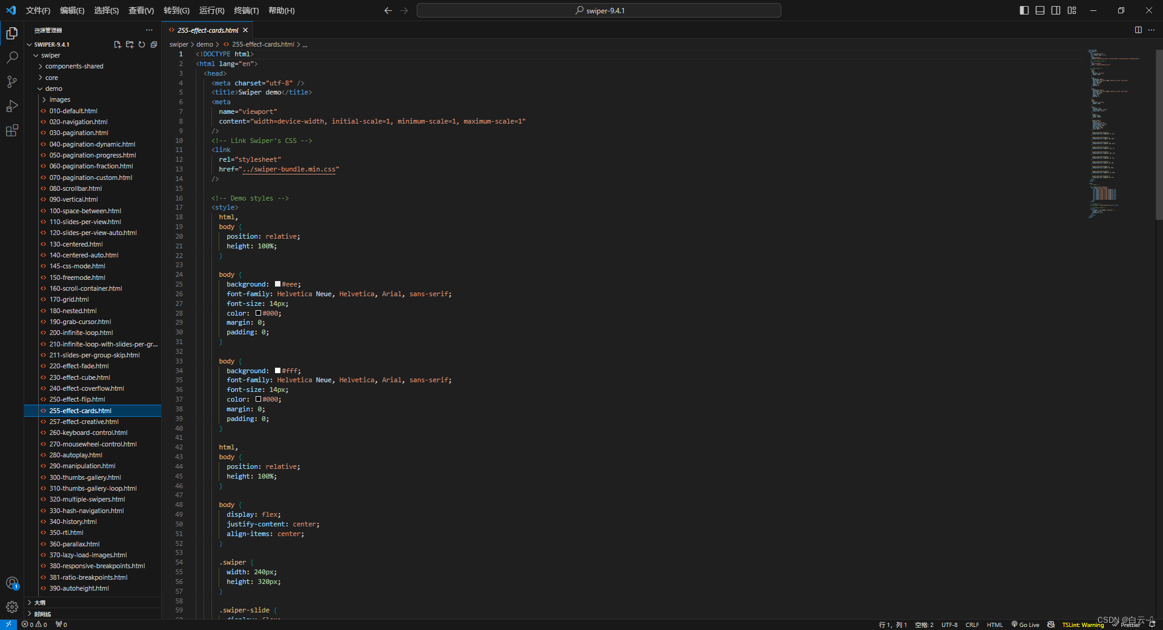Open go-to-line via 行 1, 列 1
This screenshot has width=1163, height=630.
click(892, 625)
